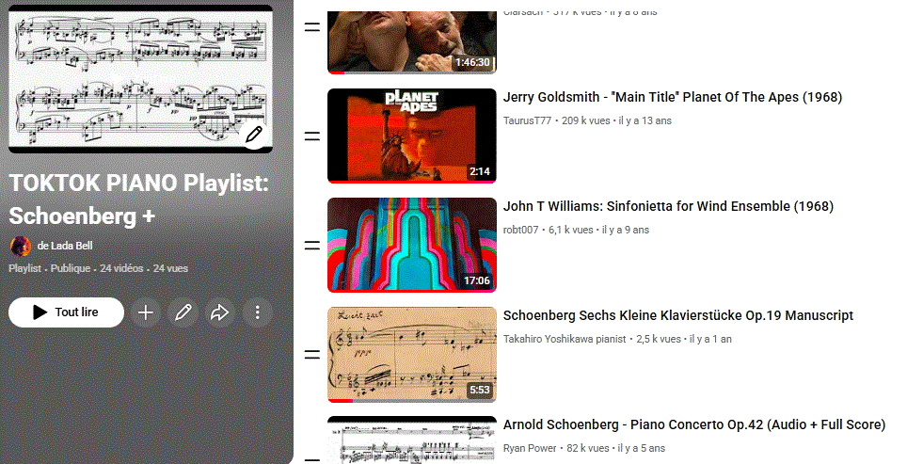907x464 pixels.
Task: Click drag handle beside the 1:46:30 video
Action: [x=312, y=27]
